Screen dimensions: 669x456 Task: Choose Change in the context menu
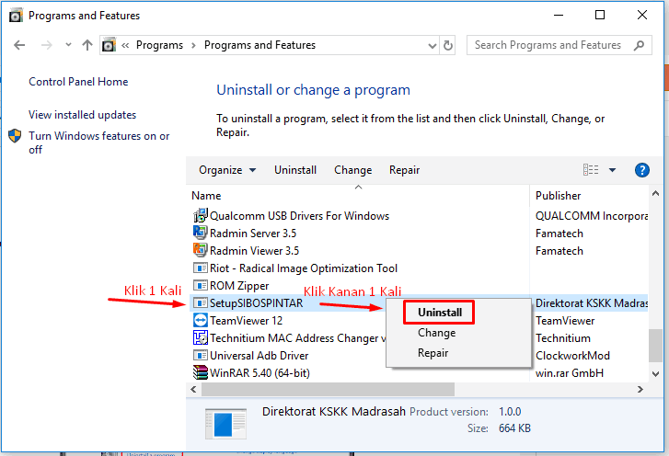436,333
